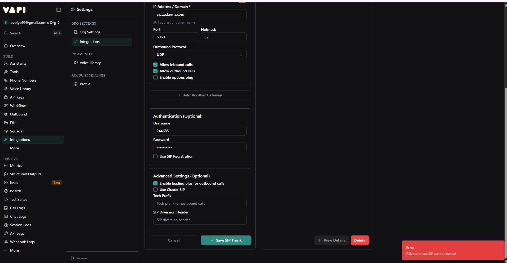
Task: Click the Phone Numbers handset icon
Action: coord(6,80)
